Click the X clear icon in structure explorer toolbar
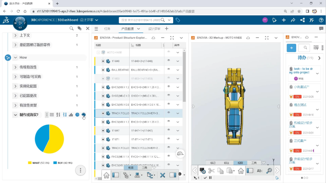 pos(162,175)
